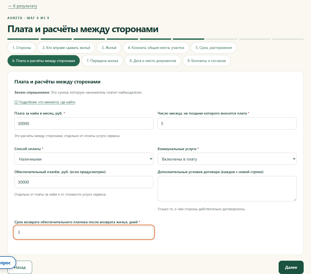
Task: Edit the payment day-of-month field
Action: (x=227, y=124)
